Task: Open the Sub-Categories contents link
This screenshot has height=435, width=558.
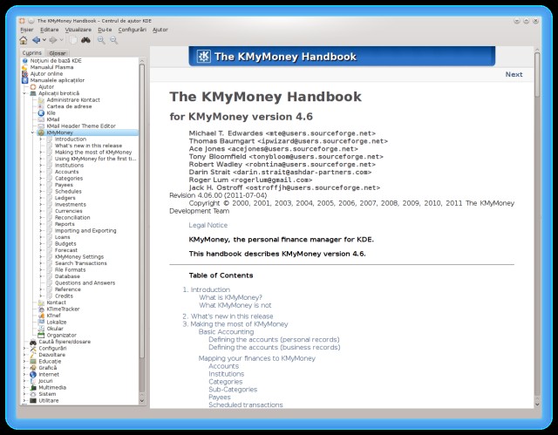Action: [x=233, y=390]
